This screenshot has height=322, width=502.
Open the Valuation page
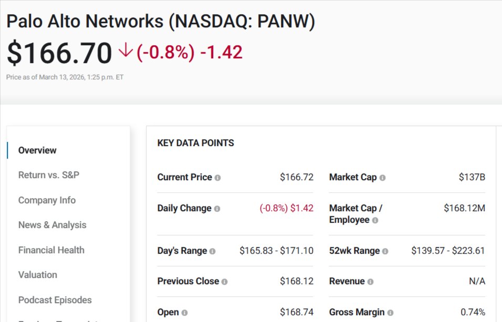coord(37,275)
